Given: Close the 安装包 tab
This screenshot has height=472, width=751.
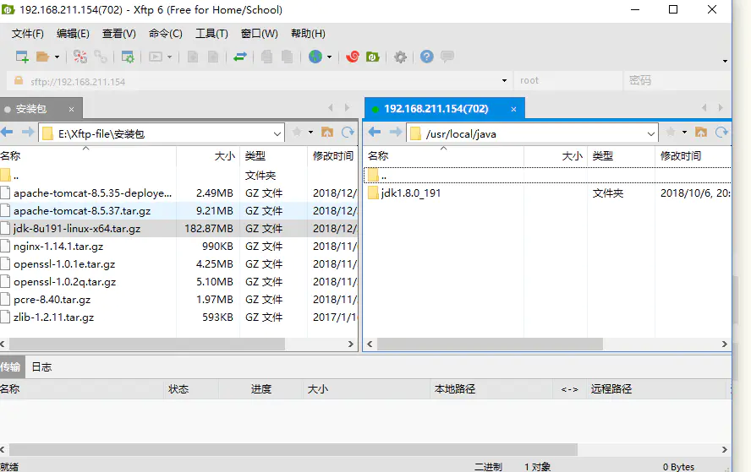Looking at the screenshot, I should (x=71, y=110).
